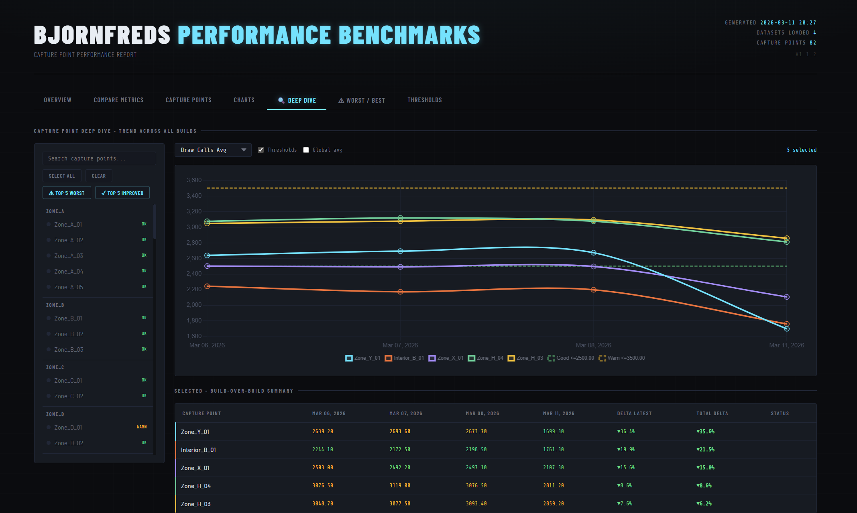Click the Clear button
The width and height of the screenshot is (857, 513).
[x=99, y=176]
